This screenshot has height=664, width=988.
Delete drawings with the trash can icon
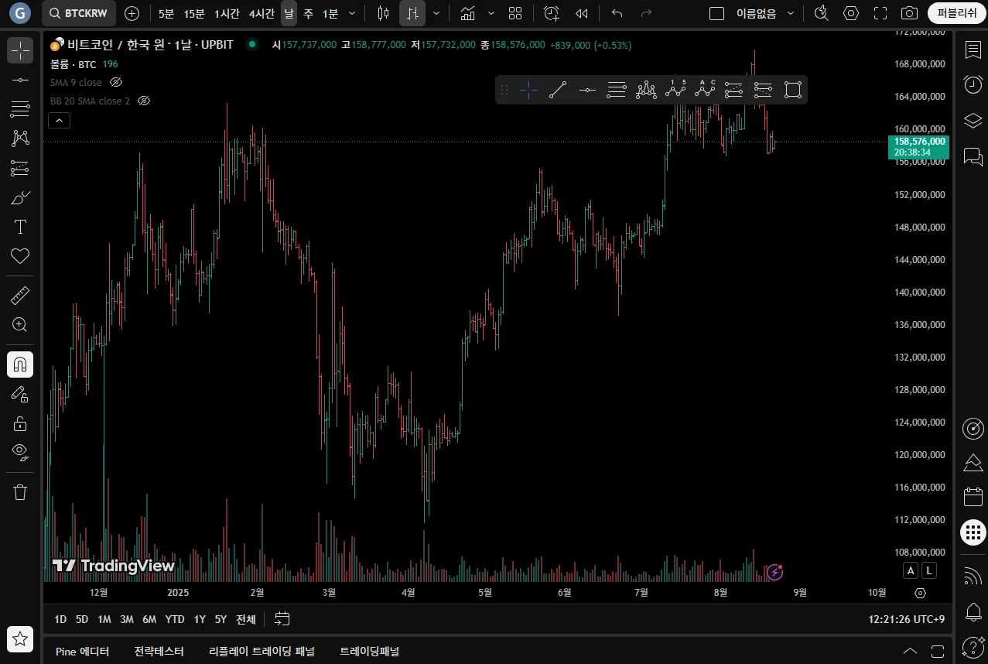pyautogui.click(x=20, y=492)
